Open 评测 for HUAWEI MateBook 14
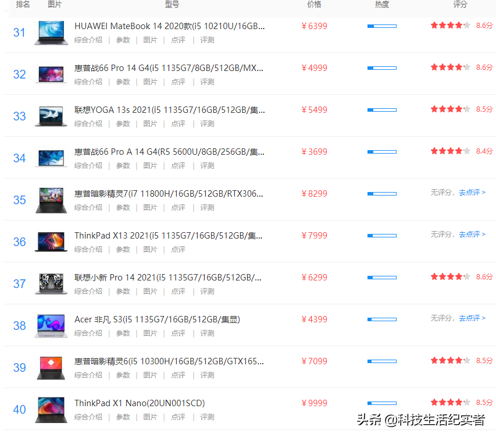 pos(207,40)
